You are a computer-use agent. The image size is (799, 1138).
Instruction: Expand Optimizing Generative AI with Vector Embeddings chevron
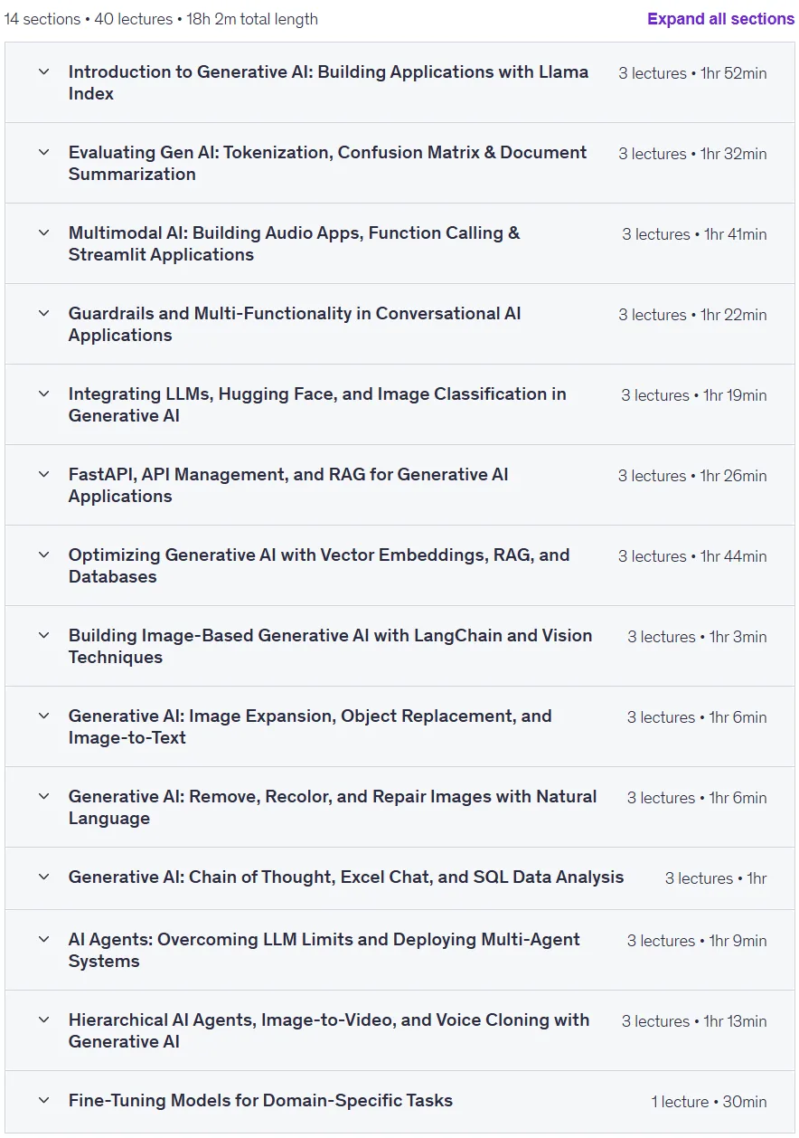click(43, 555)
